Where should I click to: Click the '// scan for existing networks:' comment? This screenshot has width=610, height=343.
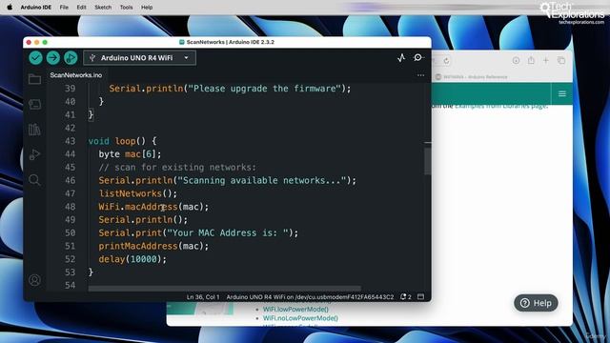[x=177, y=168]
